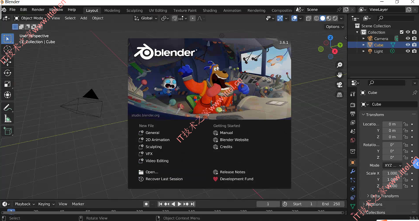Hide the Cube using its eye icon
The image size is (419, 221).
[x=408, y=45]
